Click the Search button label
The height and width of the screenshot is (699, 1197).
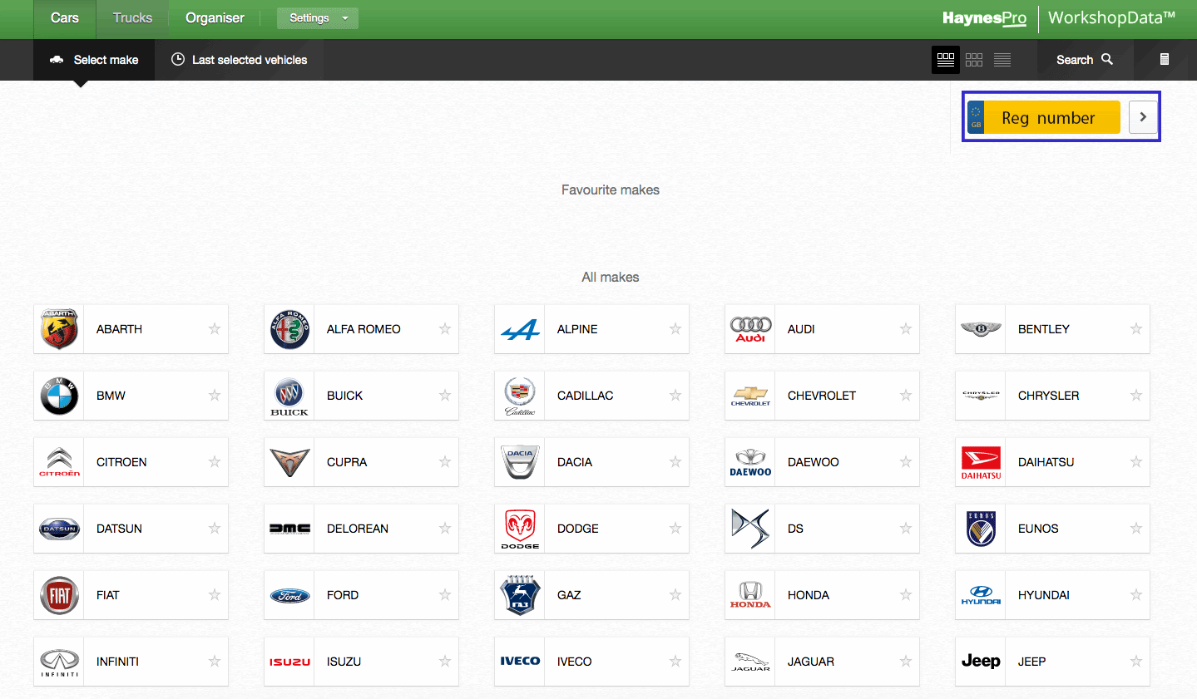(1075, 60)
